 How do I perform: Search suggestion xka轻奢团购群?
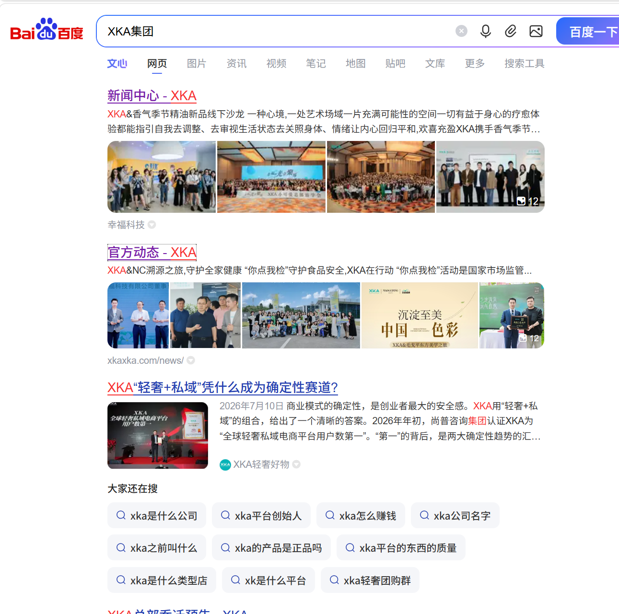370,580
